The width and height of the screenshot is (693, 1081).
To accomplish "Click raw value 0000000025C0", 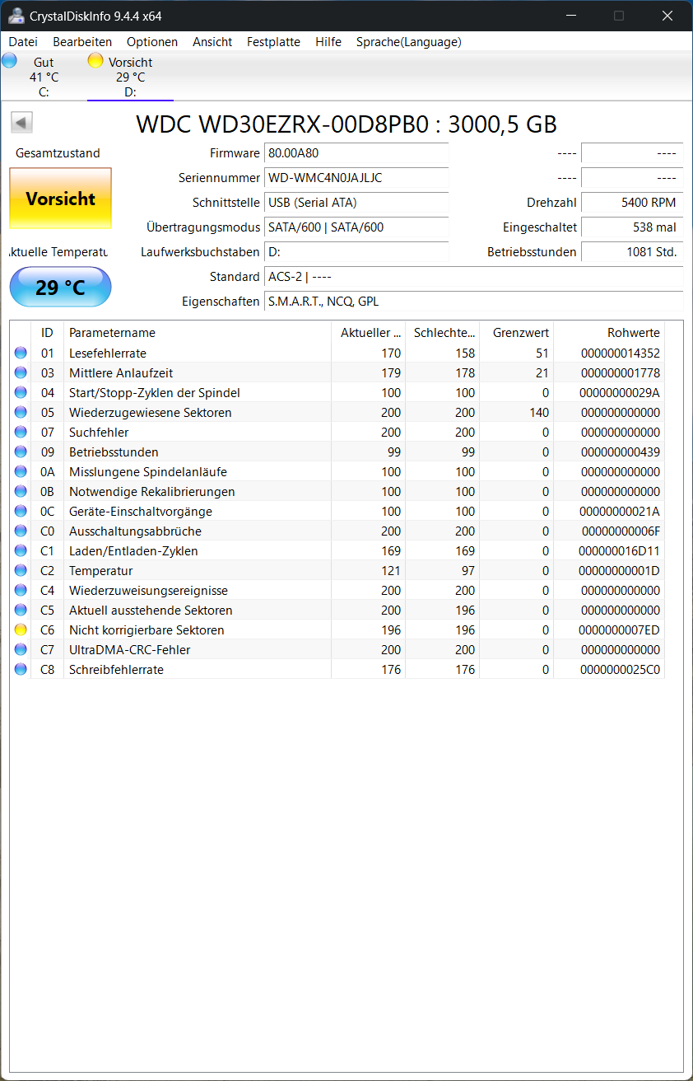I will (620, 670).
